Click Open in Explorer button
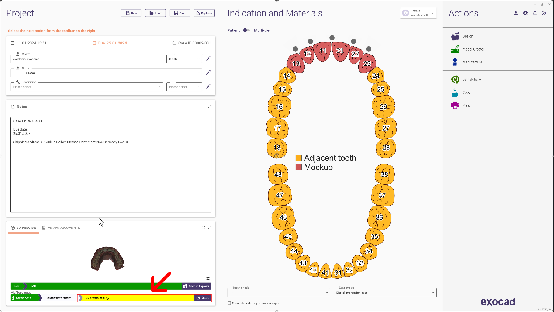 click(x=196, y=286)
